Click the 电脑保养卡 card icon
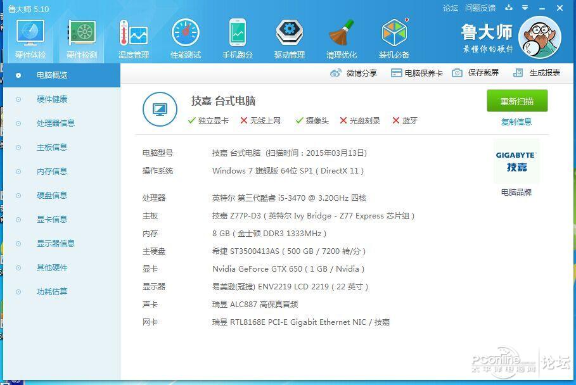 (396, 73)
